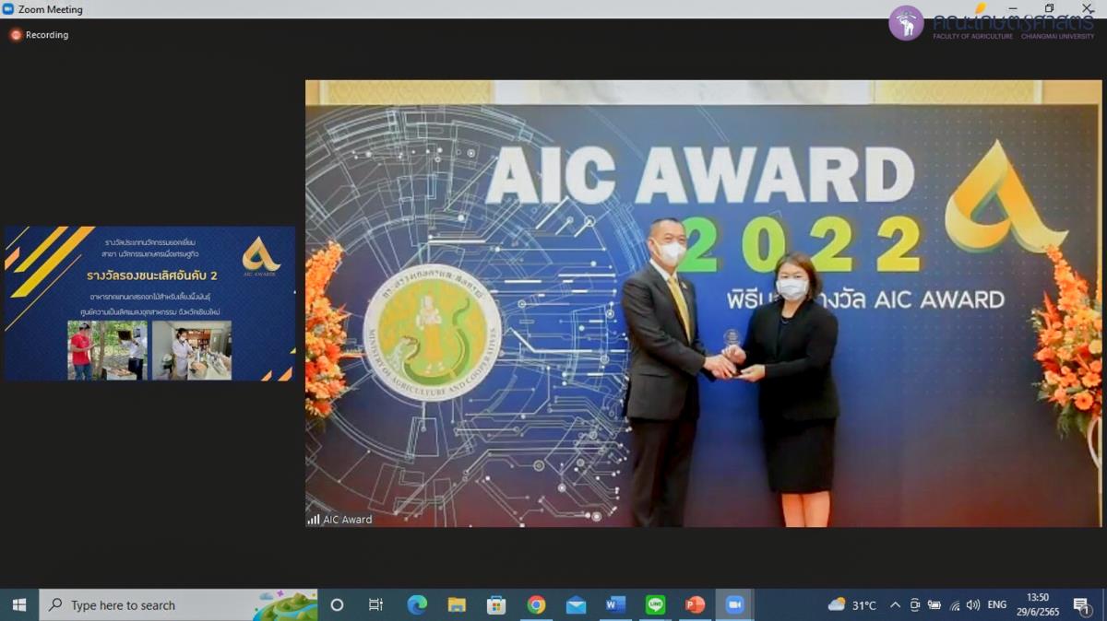The image size is (1107, 621).
Task: Click the search highlights landscape illustration
Action: [x=284, y=605]
